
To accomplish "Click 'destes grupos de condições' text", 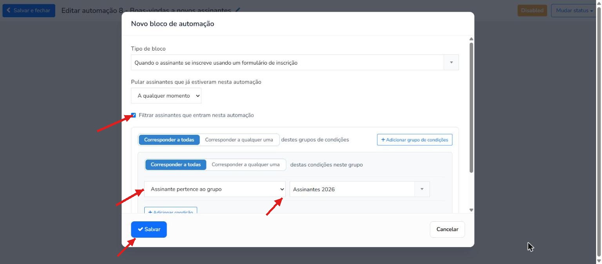I will click(315, 139).
